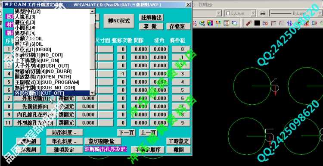
Task: Click the color bars toolbar icon
Action: point(218,23)
